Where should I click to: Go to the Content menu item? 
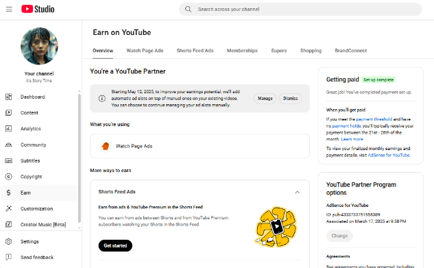point(29,113)
